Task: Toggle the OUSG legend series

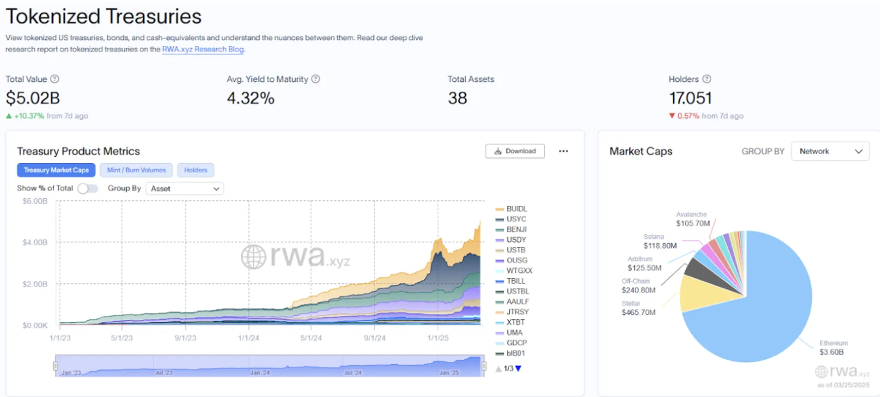Action: pos(511,260)
